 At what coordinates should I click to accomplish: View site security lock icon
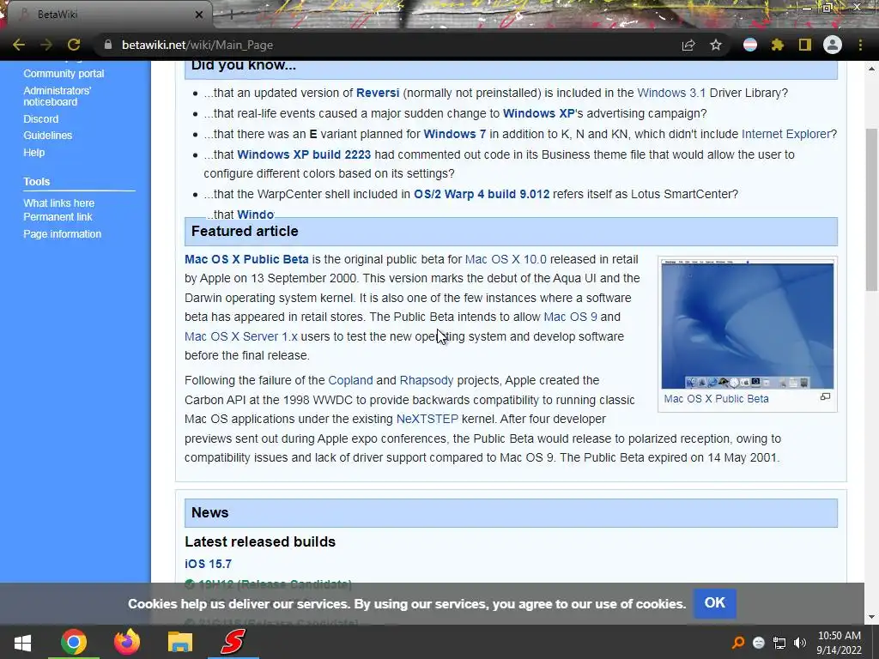(108, 45)
